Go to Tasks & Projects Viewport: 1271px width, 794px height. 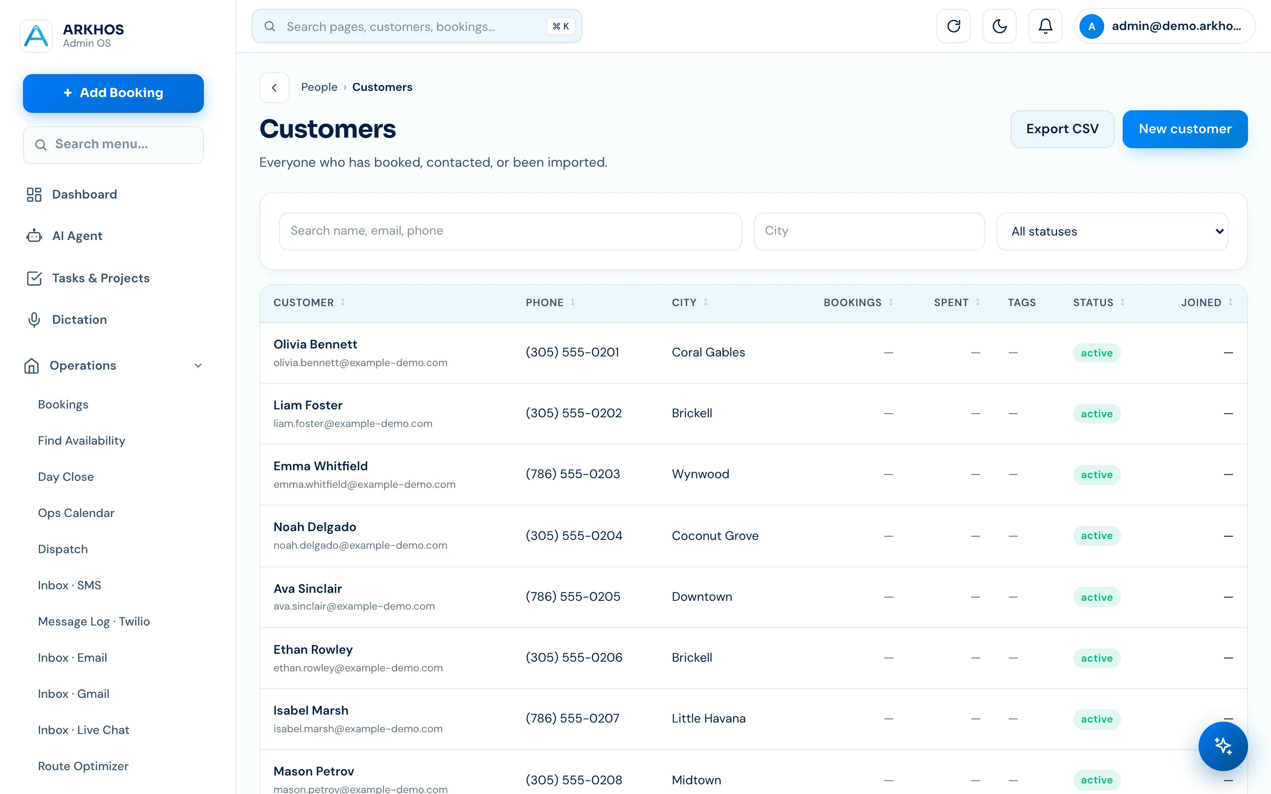coord(101,278)
